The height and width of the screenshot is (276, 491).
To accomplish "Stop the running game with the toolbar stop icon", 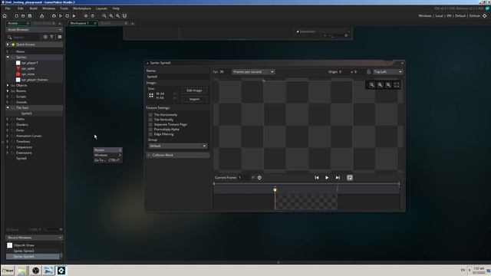I will coord(68,16).
